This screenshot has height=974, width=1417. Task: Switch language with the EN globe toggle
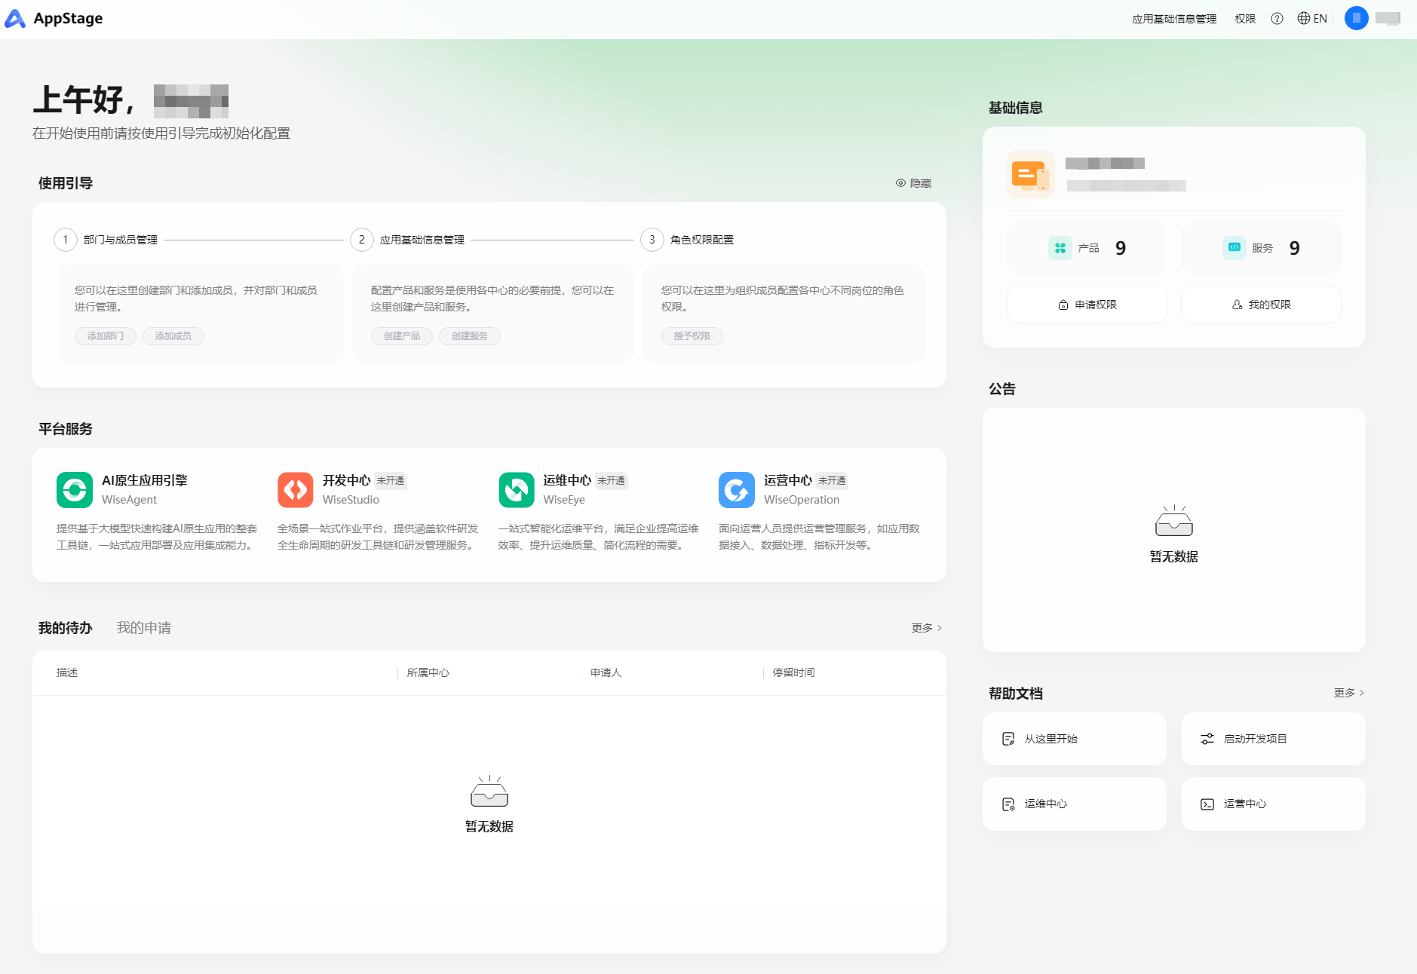(x=1312, y=19)
